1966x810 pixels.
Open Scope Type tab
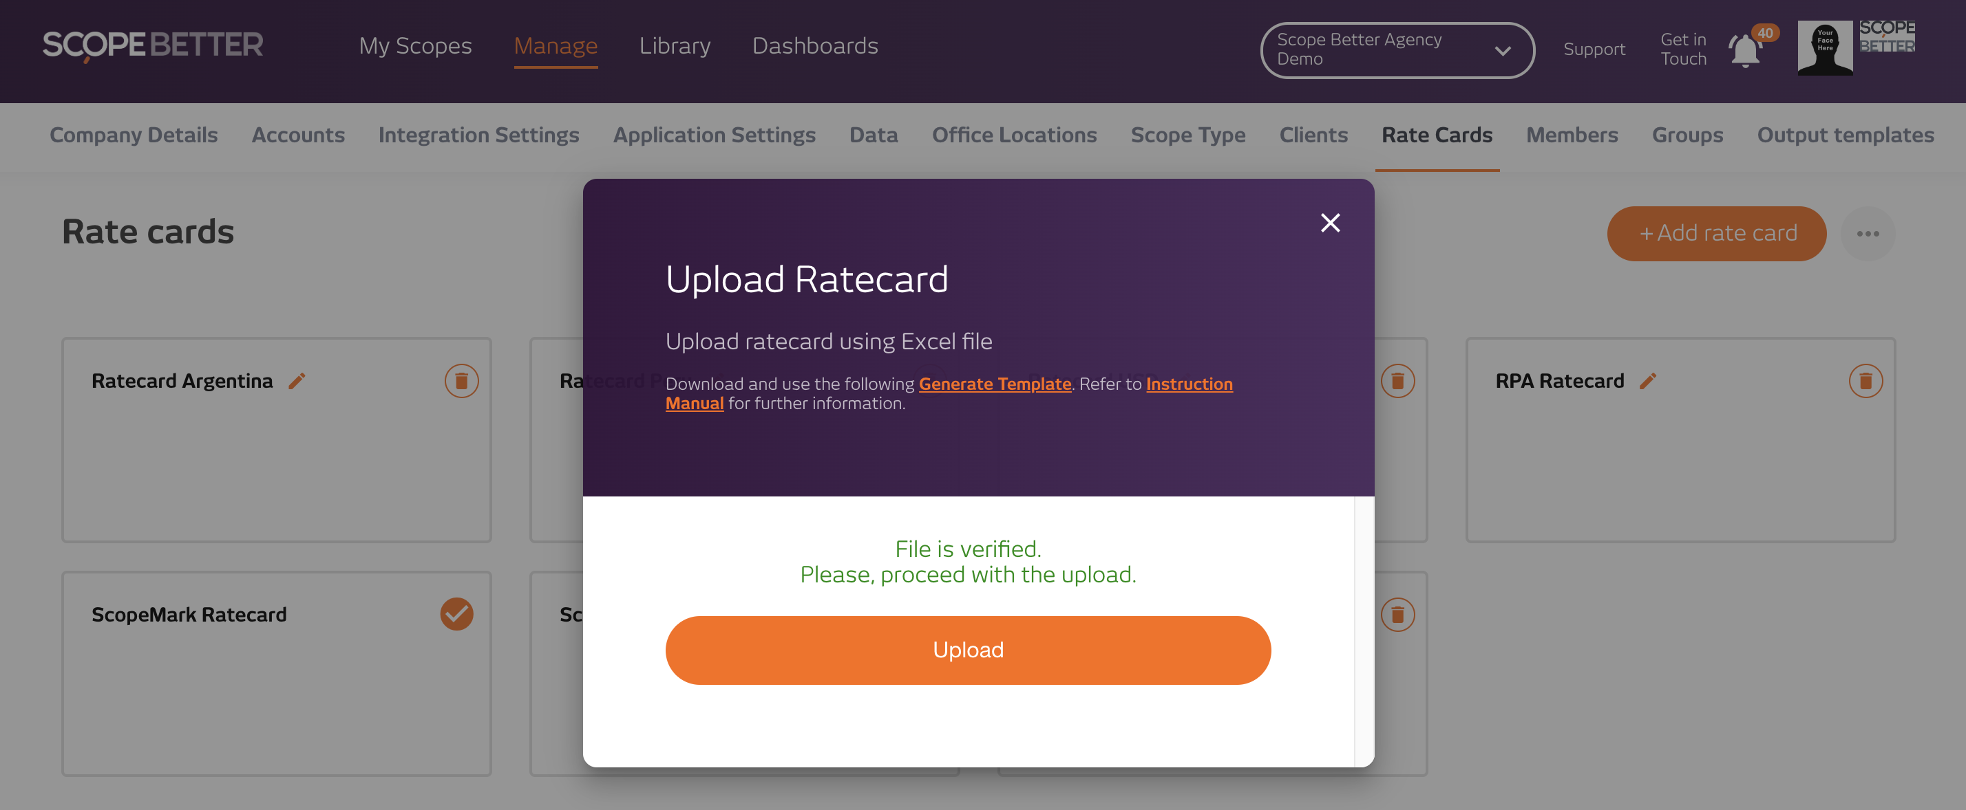(1187, 135)
